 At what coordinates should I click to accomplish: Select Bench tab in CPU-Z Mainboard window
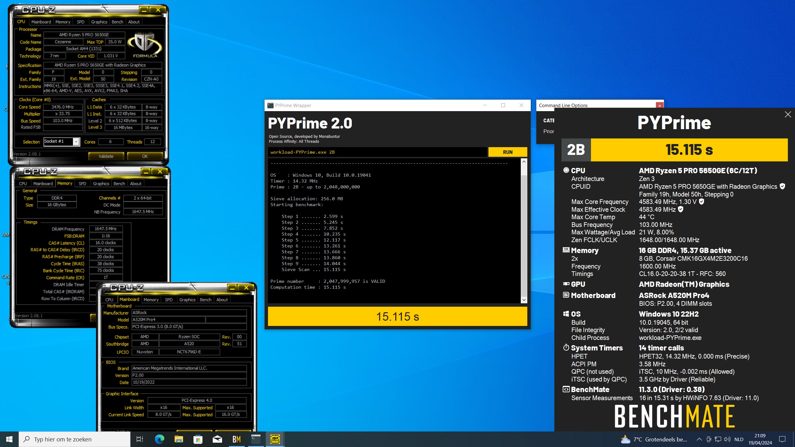[206, 300]
